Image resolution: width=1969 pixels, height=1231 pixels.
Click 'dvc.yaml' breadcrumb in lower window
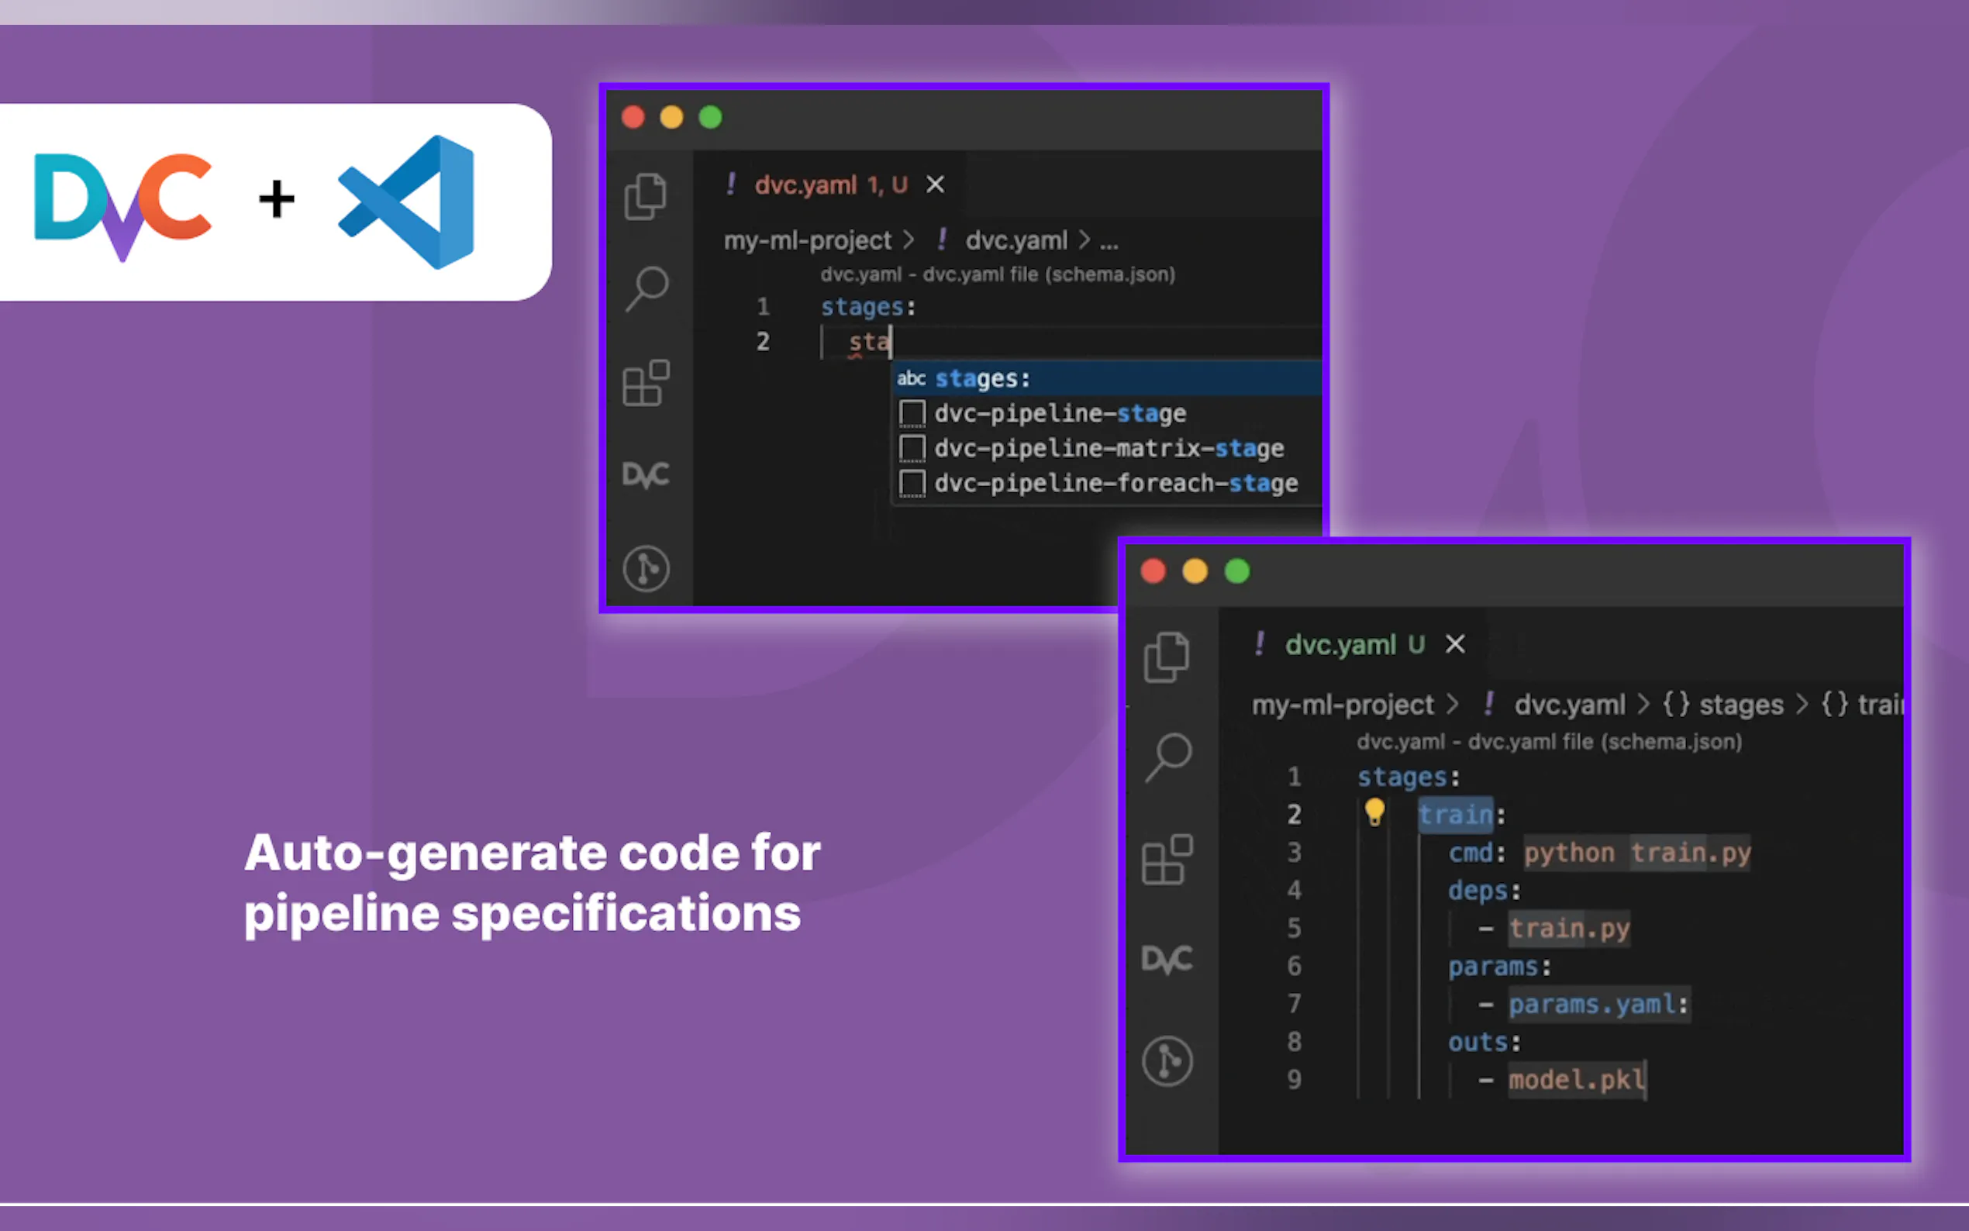pos(1568,704)
